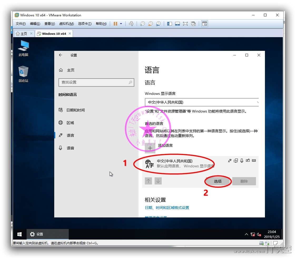Show hidden tray icons with the chevron
The height and width of the screenshot is (258, 296).
246,234
